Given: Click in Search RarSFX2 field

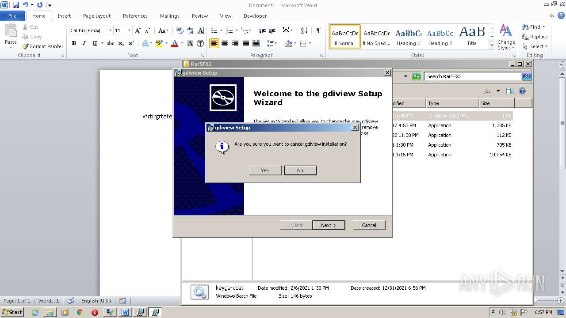Looking at the screenshot, I should (473, 76).
